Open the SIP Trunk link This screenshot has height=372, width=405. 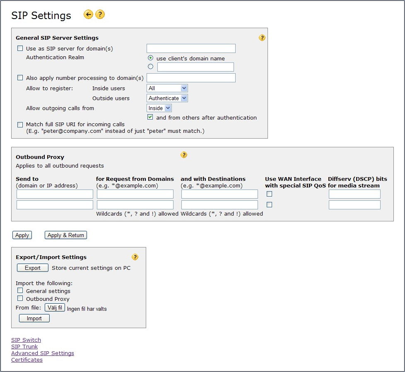pos(24,347)
